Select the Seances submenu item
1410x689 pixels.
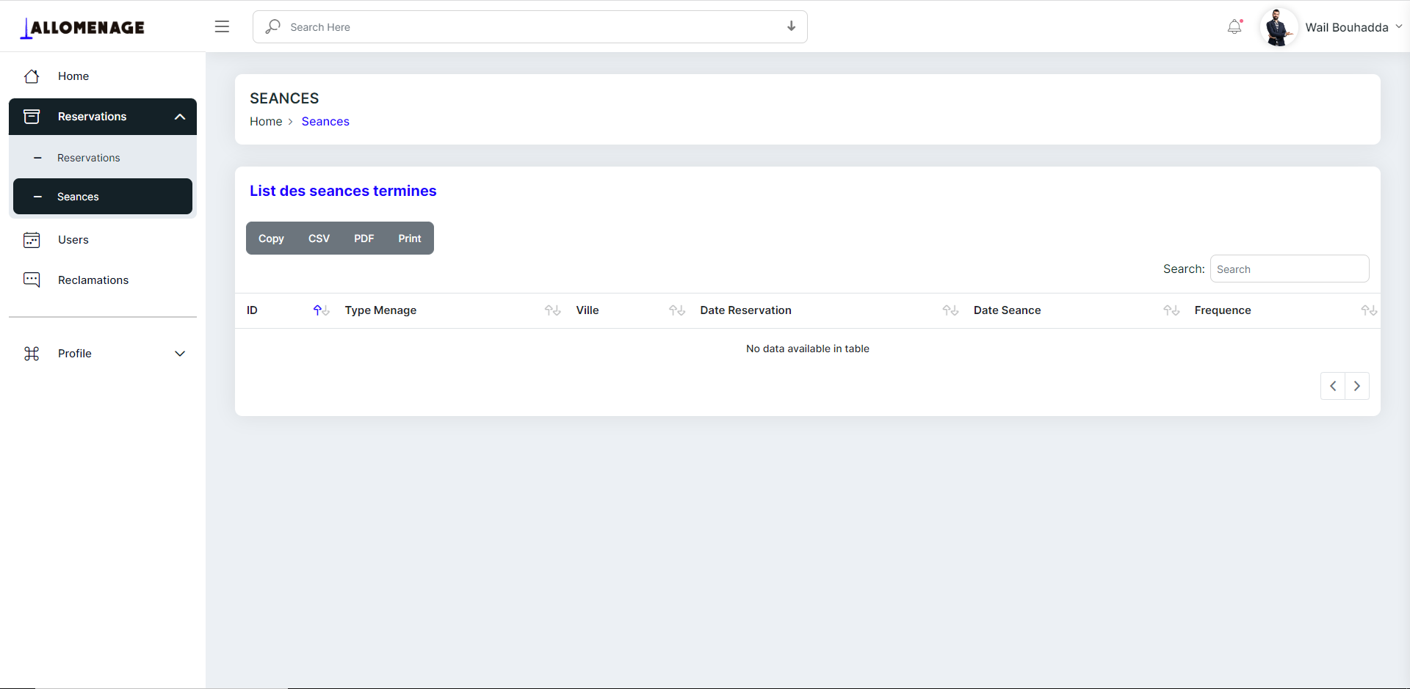[103, 197]
